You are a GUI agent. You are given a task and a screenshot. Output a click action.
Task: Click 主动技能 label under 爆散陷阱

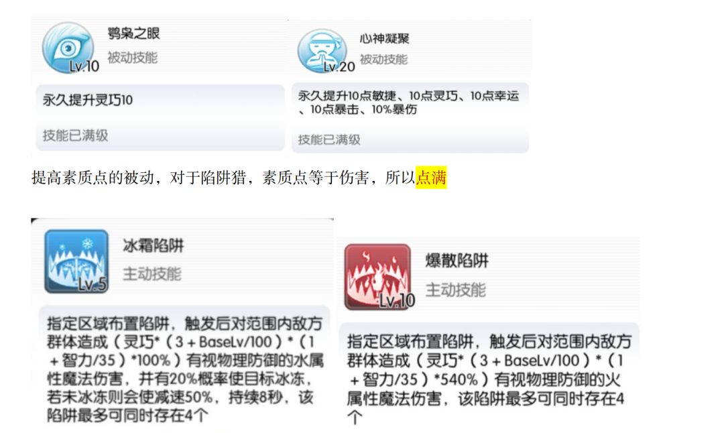455,290
